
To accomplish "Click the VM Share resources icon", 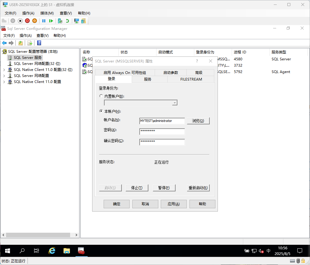I will pos(84,21).
